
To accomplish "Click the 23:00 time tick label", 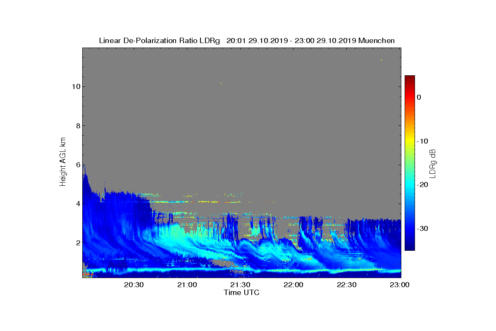I will click(401, 285).
